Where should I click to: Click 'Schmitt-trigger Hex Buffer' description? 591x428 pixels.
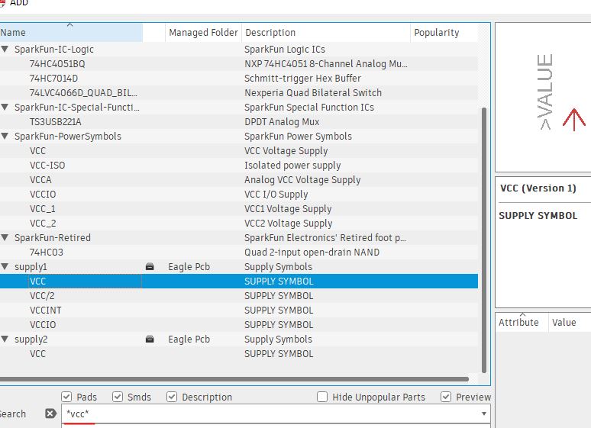(302, 79)
